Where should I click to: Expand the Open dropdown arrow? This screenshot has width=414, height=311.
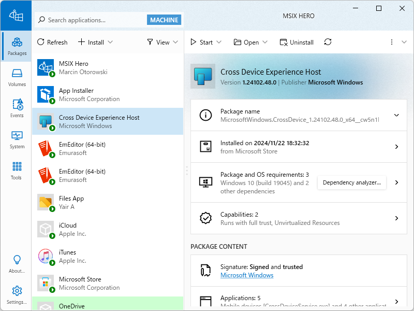265,42
